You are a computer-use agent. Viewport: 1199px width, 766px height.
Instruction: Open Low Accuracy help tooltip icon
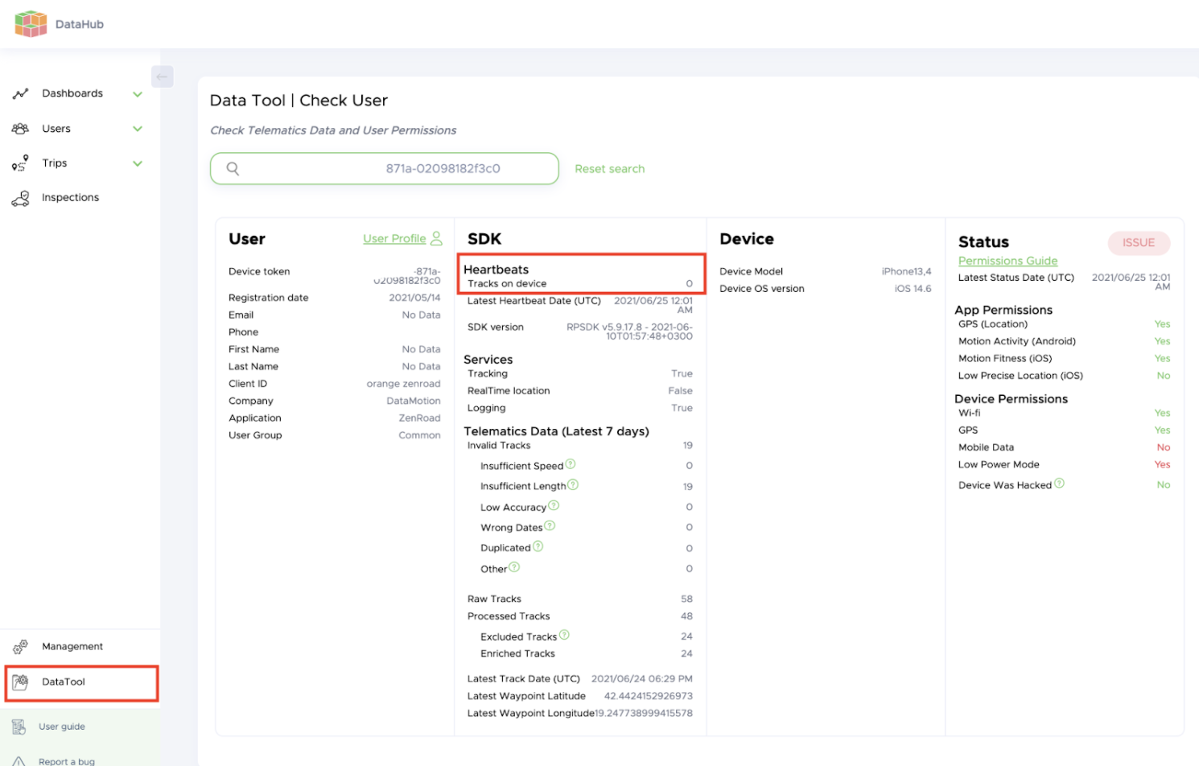click(x=554, y=505)
